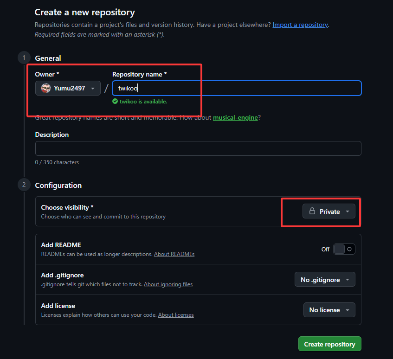
Task: Click the step 1 General circle
Action: 23,58
